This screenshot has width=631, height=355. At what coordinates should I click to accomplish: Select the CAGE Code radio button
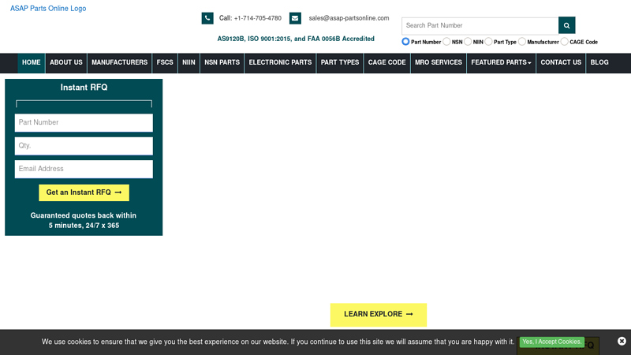(564, 42)
